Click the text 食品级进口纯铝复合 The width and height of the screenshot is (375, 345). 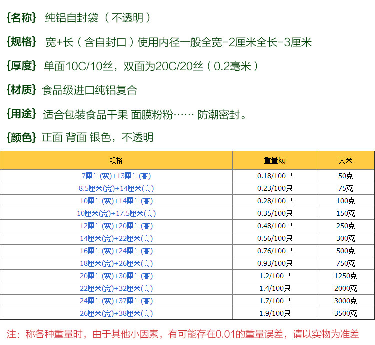tap(89, 90)
